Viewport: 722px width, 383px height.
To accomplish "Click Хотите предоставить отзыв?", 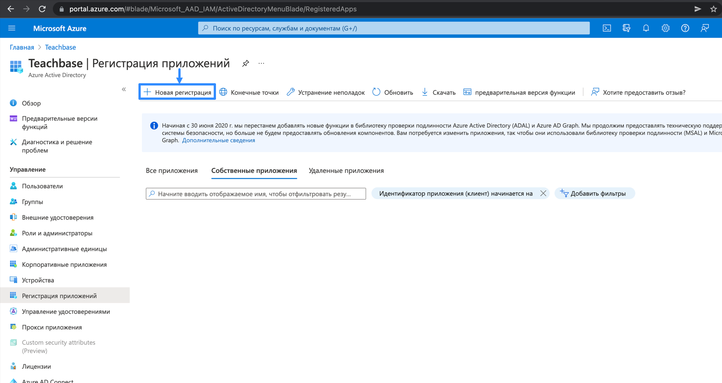I will coord(638,92).
